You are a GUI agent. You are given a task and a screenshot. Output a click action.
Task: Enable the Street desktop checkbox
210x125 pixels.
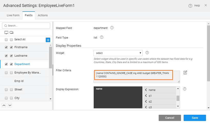click(x=6, y=90)
